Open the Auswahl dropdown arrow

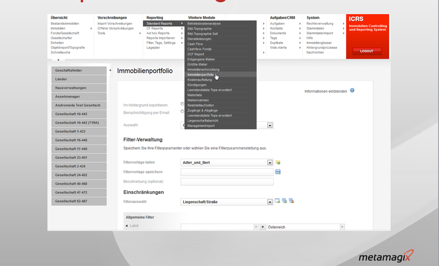click(x=270, y=125)
